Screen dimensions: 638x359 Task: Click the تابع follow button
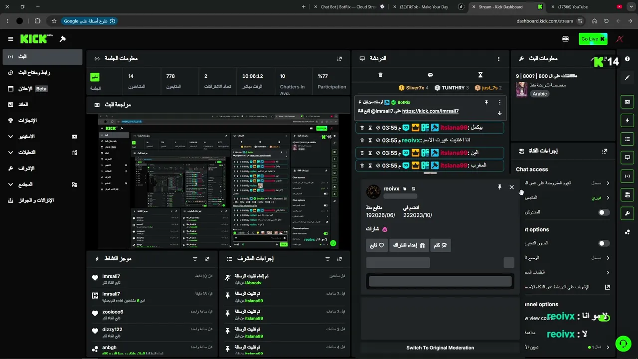click(377, 245)
